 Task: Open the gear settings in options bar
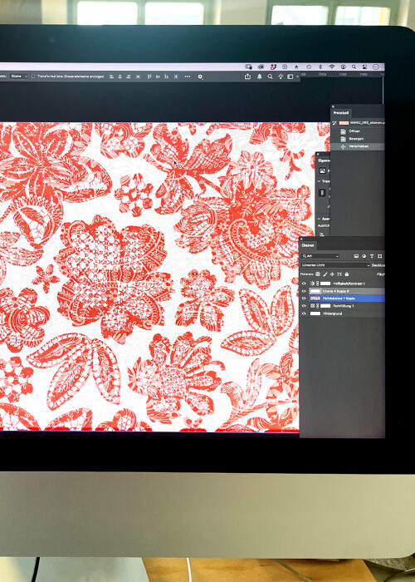[x=200, y=76]
